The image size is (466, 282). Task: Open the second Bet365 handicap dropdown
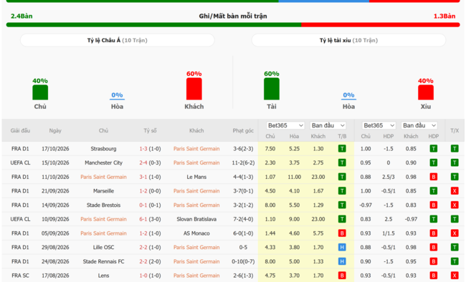[x=379, y=125]
